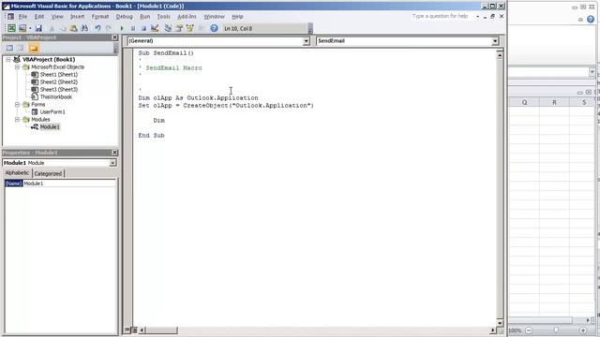Screen dimensions: 600x337
Task: Open the View menu
Action: (57, 17)
